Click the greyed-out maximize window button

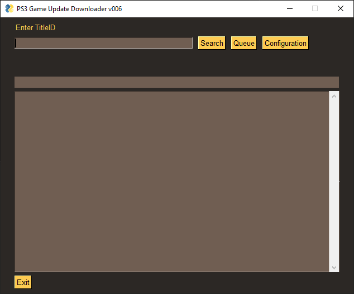315,8
